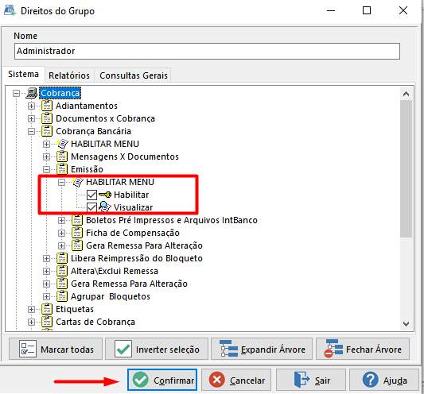This screenshot has width=424, height=394.
Task: Select the Cobrança tree root label
Action: click(60, 93)
